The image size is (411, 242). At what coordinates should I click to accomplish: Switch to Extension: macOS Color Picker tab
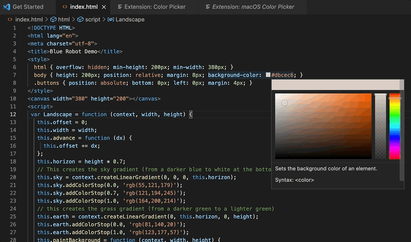pos(253,7)
